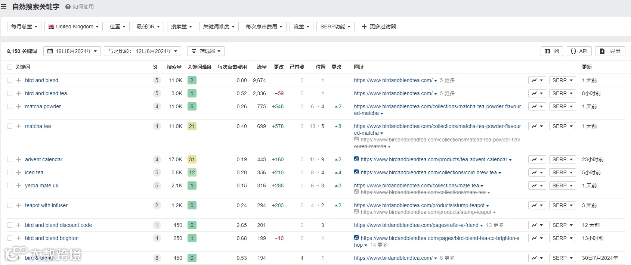This screenshot has width=631, height=265.
Task: Check the 'teapot with infuser' row checkbox
Action: pos(10,205)
